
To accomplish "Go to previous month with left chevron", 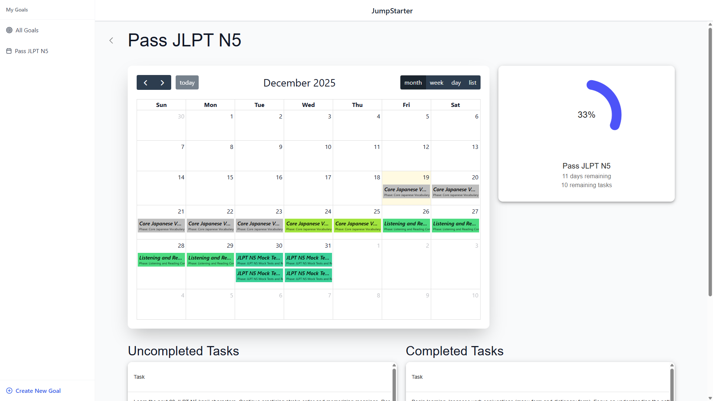I will coord(146,82).
